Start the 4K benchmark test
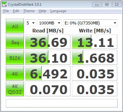Viewport: 123px width, 112px height. click(15, 73)
